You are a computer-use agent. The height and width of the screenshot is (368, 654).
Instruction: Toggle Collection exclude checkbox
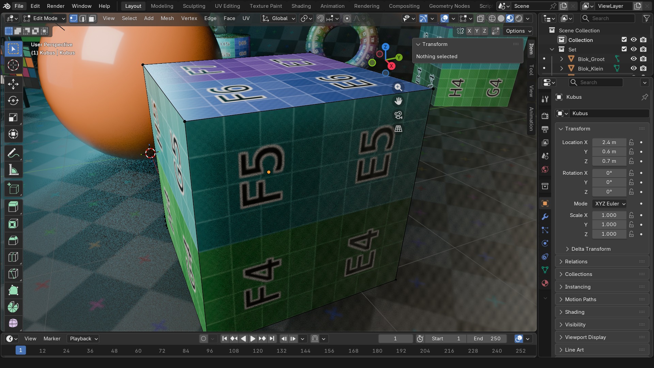pos(624,40)
